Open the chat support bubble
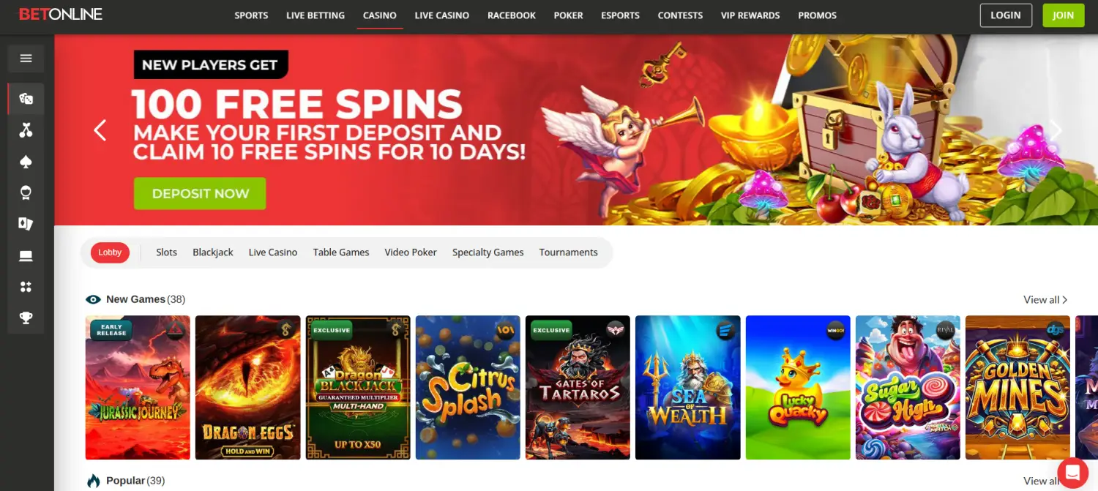This screenshot has height=491, width=1098. coord(1073,471)
